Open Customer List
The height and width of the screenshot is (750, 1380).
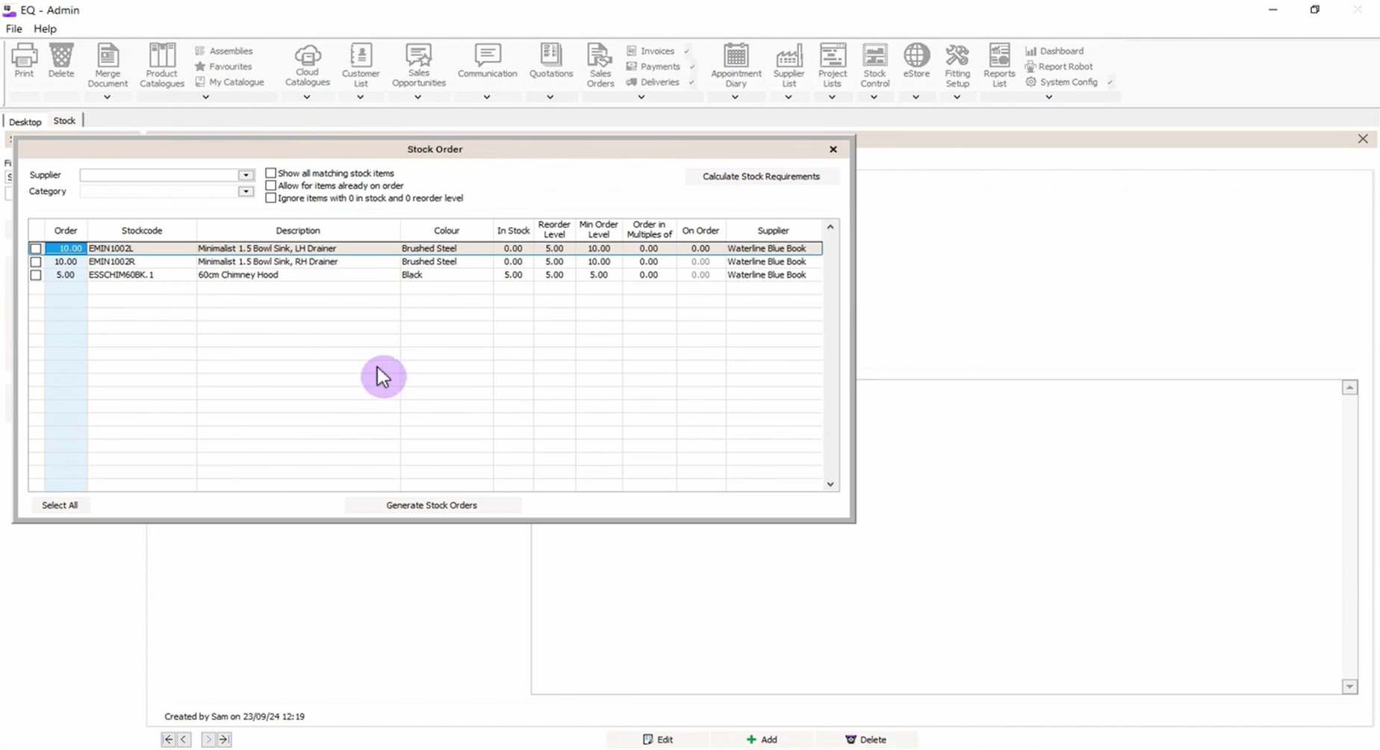pos(361,66)
